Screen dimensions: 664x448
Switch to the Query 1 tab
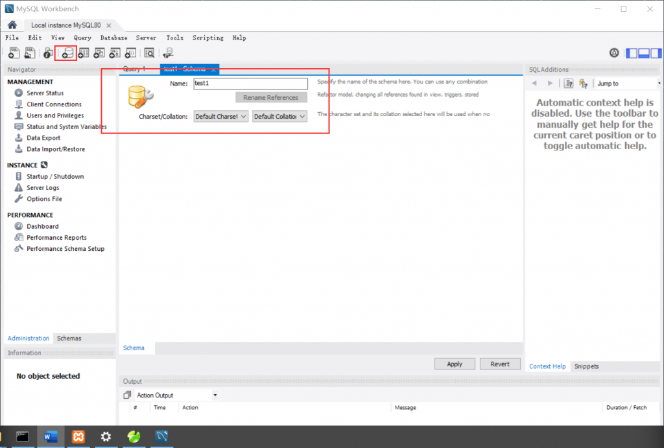point(134,69)
